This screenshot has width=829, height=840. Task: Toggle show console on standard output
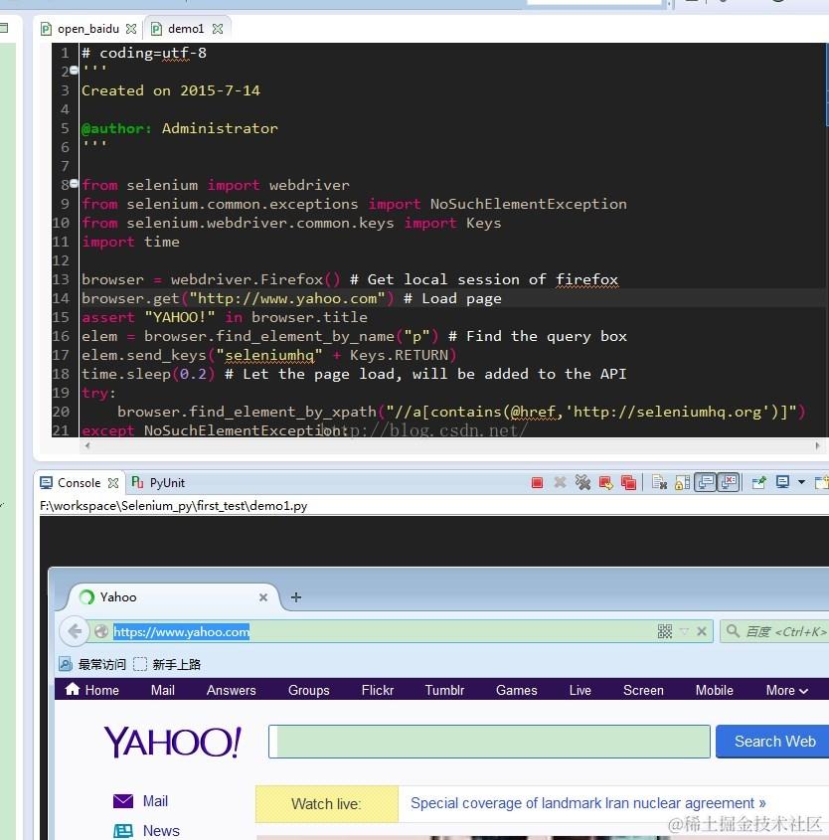click(706, 482)
